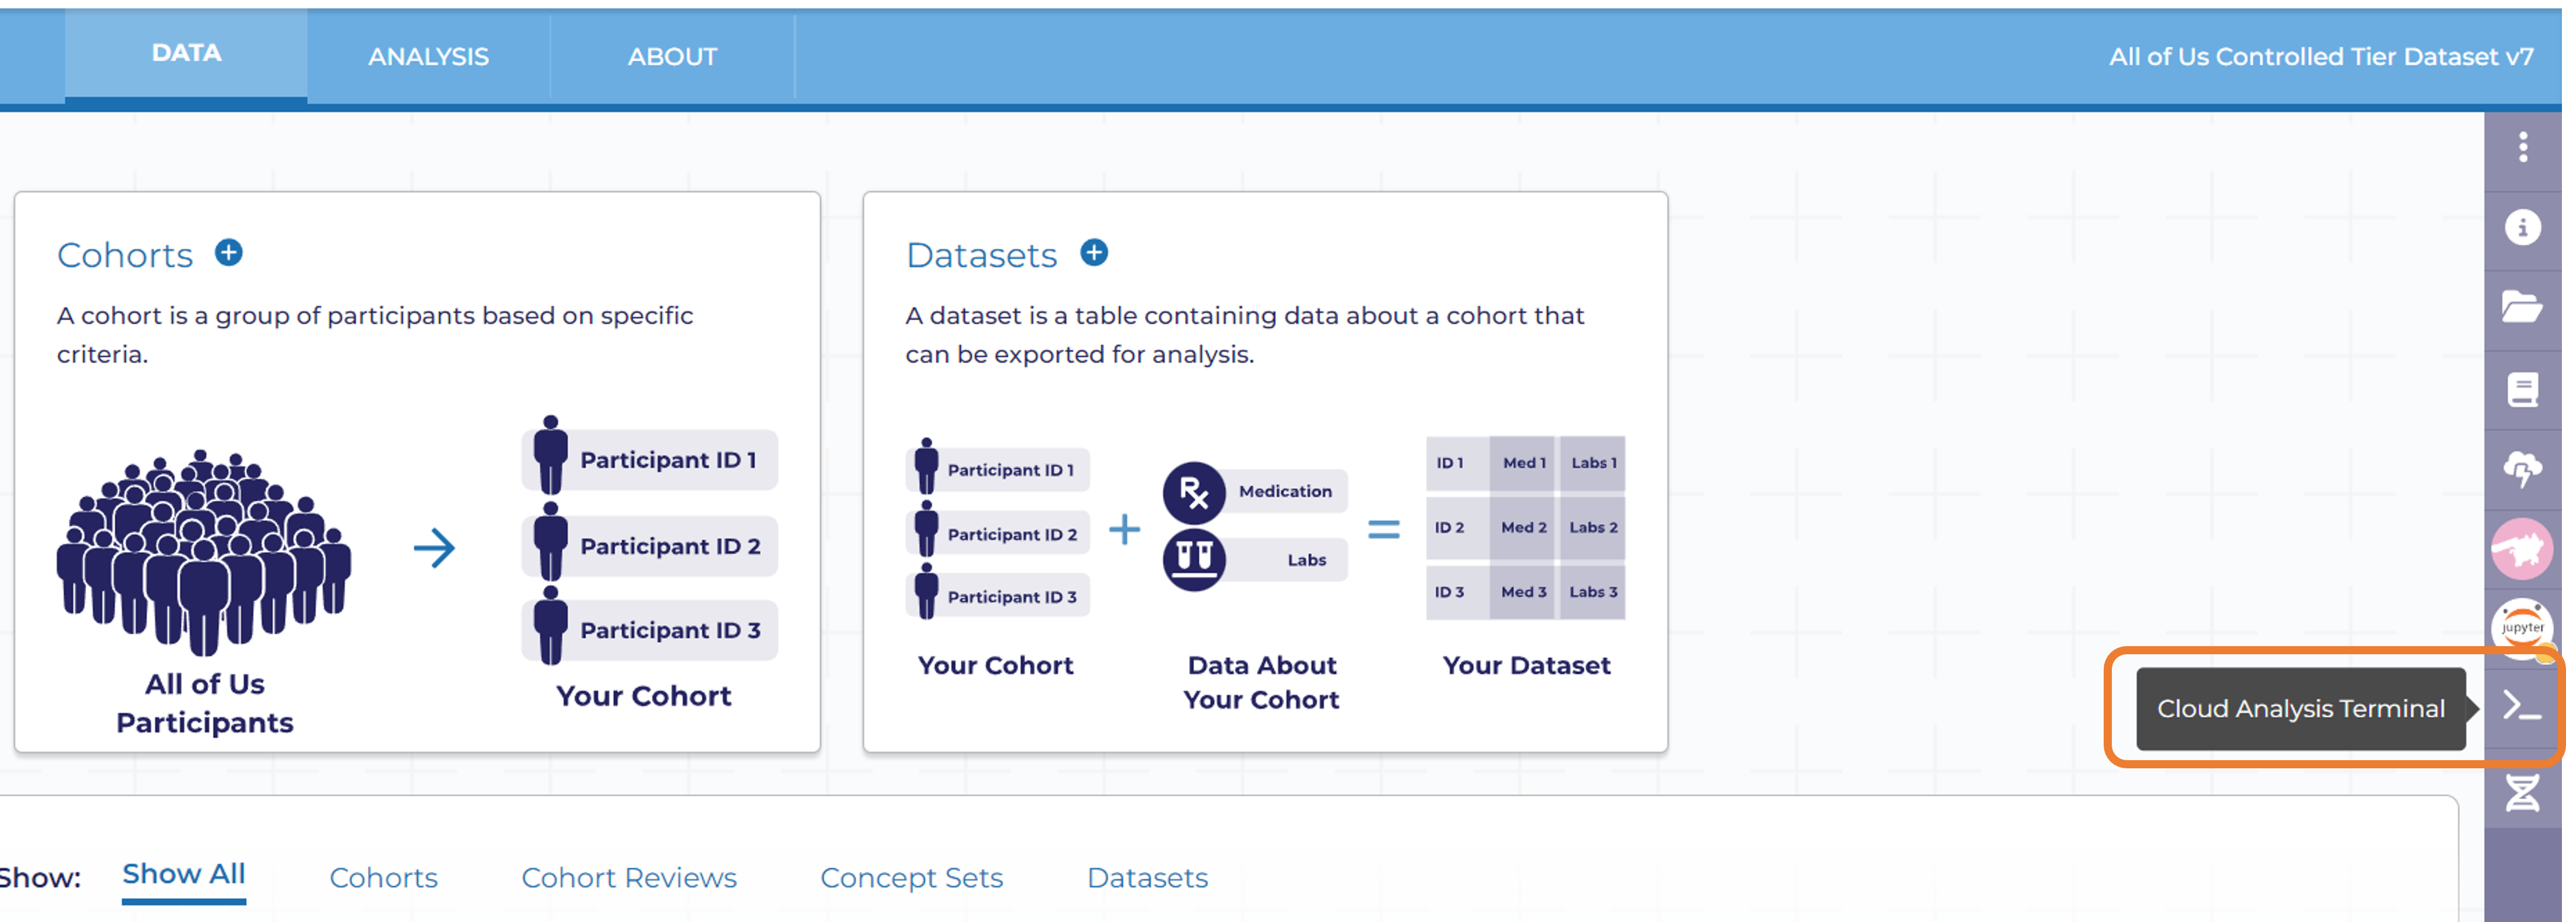Image resolution: width=2566 pixels, height=922 pixels.
Task: Show only Cohort Reviews
Action: coord(629,877)
